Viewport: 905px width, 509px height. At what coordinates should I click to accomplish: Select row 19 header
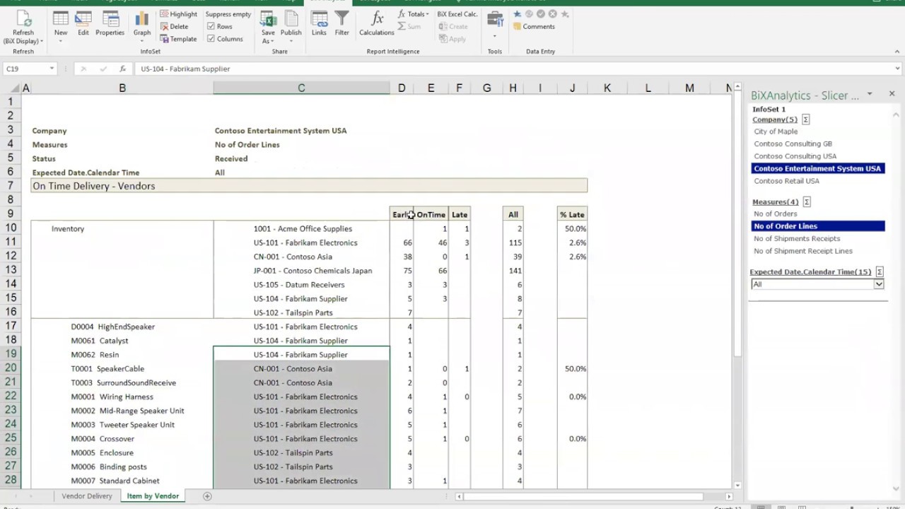(x=11, y=354)
